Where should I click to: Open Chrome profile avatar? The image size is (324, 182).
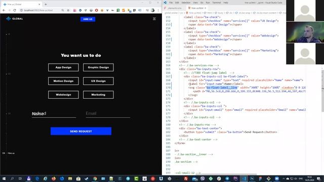pyautogui.click(x=153, y=10)
